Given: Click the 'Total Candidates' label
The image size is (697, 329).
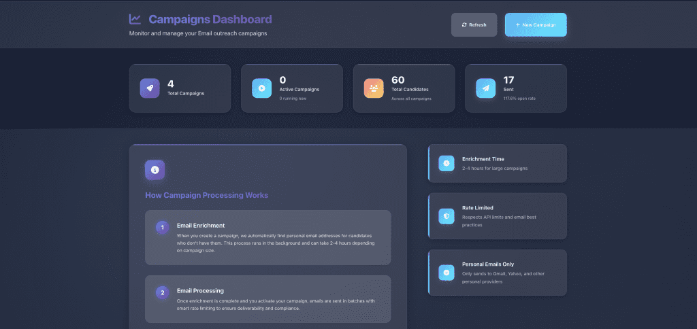Looking at the screenshot, I should tap(410, 90).
